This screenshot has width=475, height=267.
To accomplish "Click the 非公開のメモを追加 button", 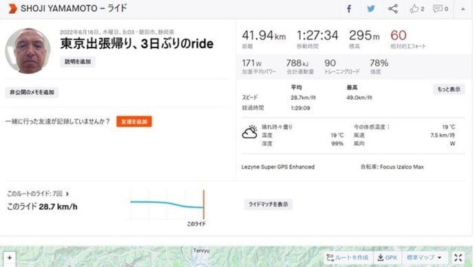I will (x=32, y=92).
